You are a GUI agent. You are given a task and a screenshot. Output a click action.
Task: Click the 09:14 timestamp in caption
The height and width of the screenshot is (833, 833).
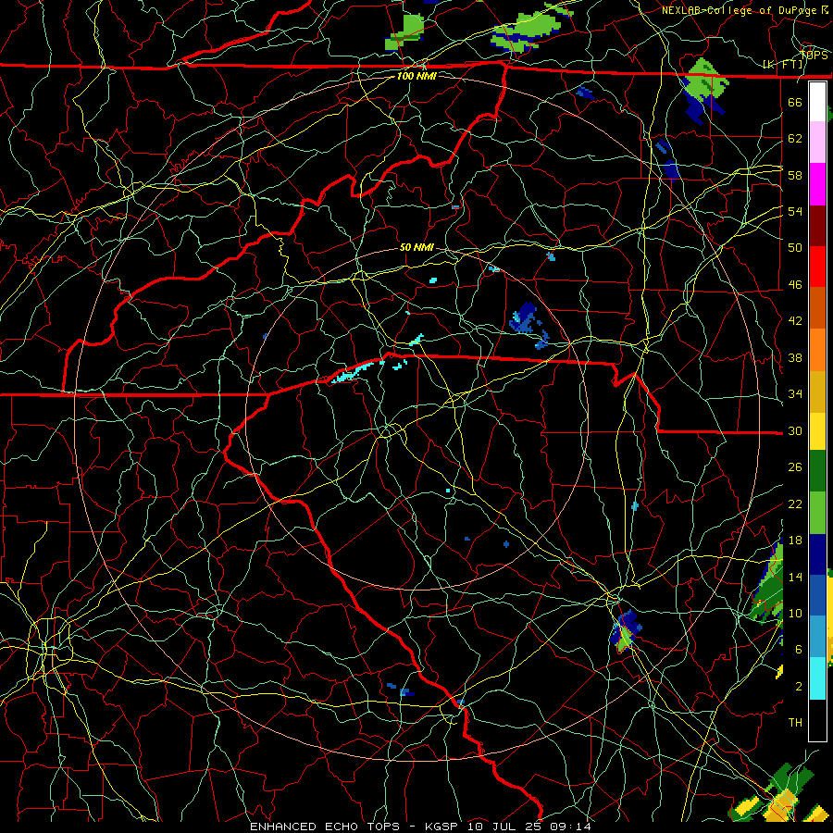571,827
